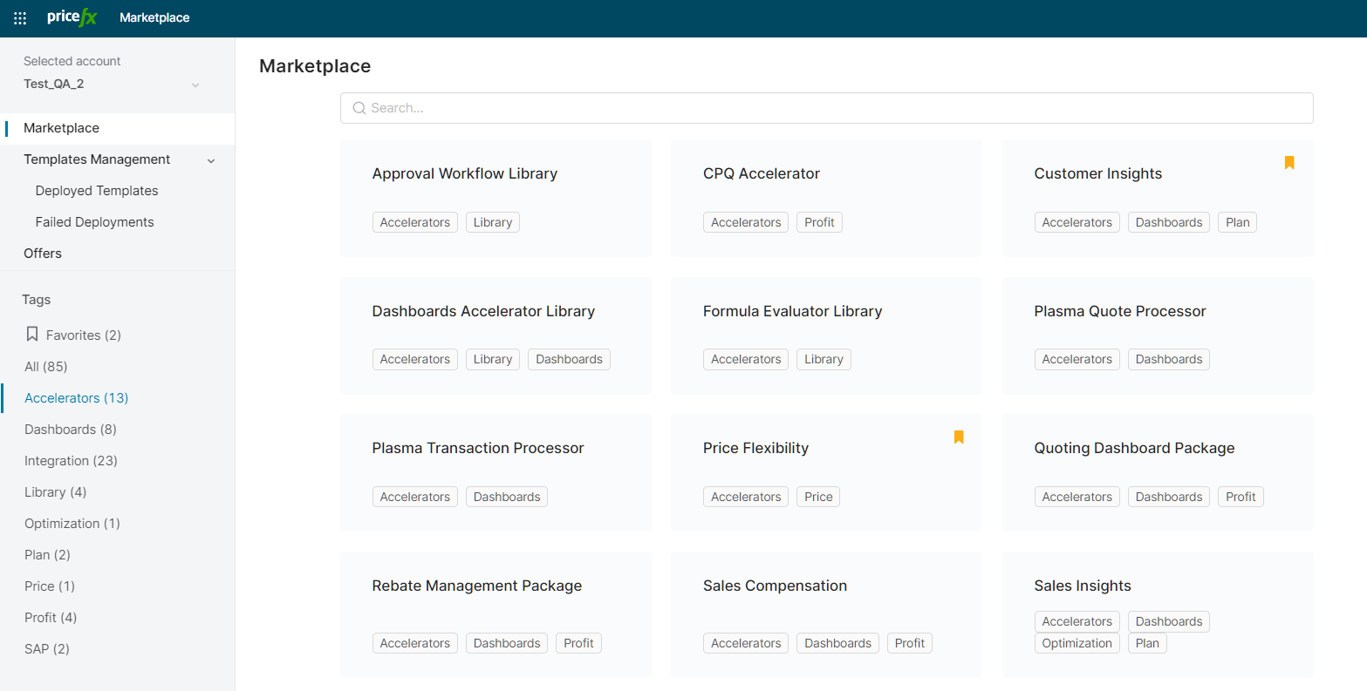
Task: Click Optimization tag on Sales Insights card
Action: (1077, 644)
